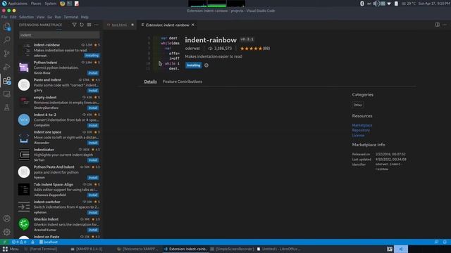Open Run and Debug view

coord(7,67)
